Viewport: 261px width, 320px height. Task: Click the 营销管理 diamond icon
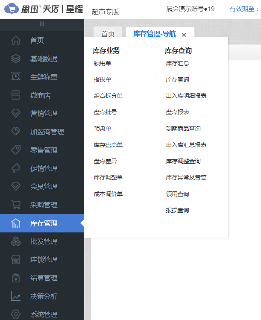point(16,113)
